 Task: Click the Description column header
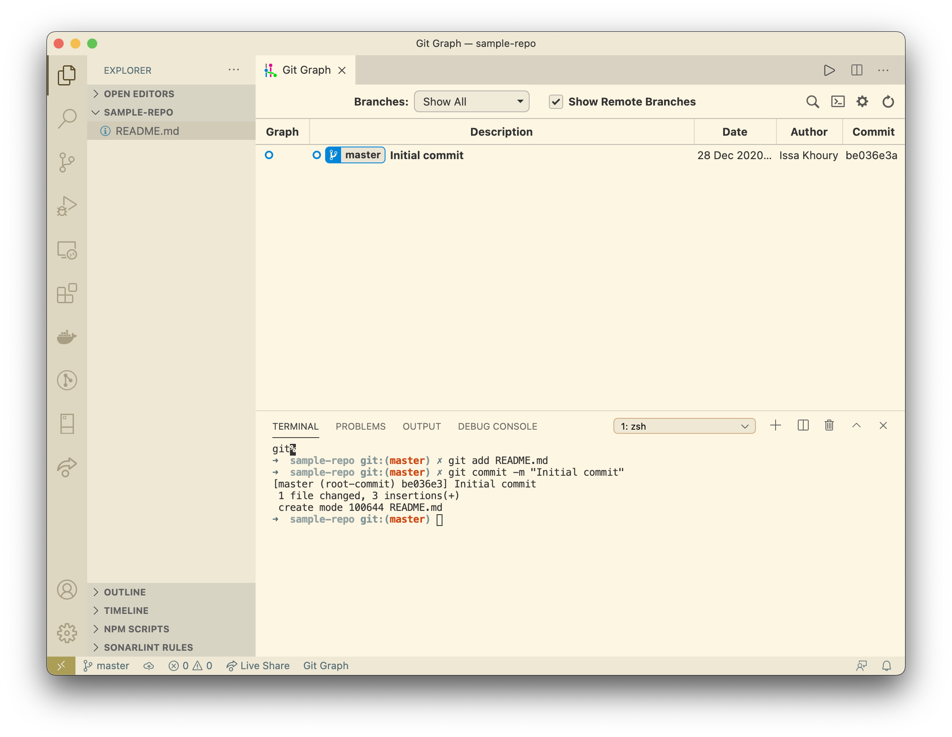pyautogui.click(x=501, y=131)
